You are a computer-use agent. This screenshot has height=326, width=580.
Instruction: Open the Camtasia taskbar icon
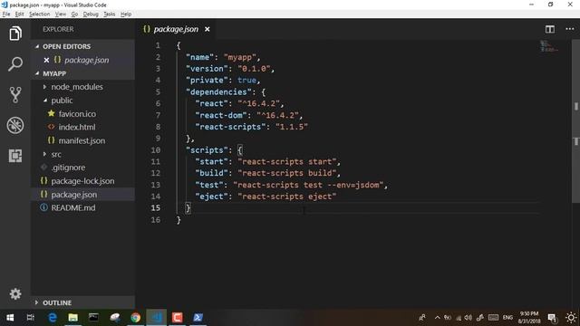point(178,318)
